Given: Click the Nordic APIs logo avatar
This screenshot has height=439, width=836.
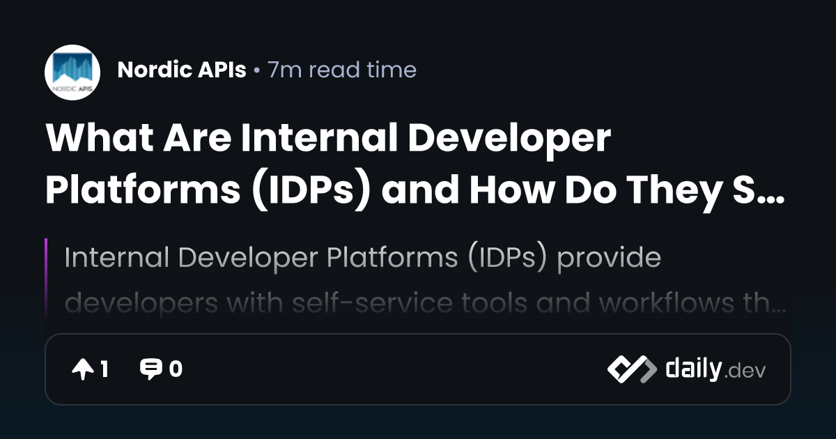Looking at the screenshot, I should point(72,72).
